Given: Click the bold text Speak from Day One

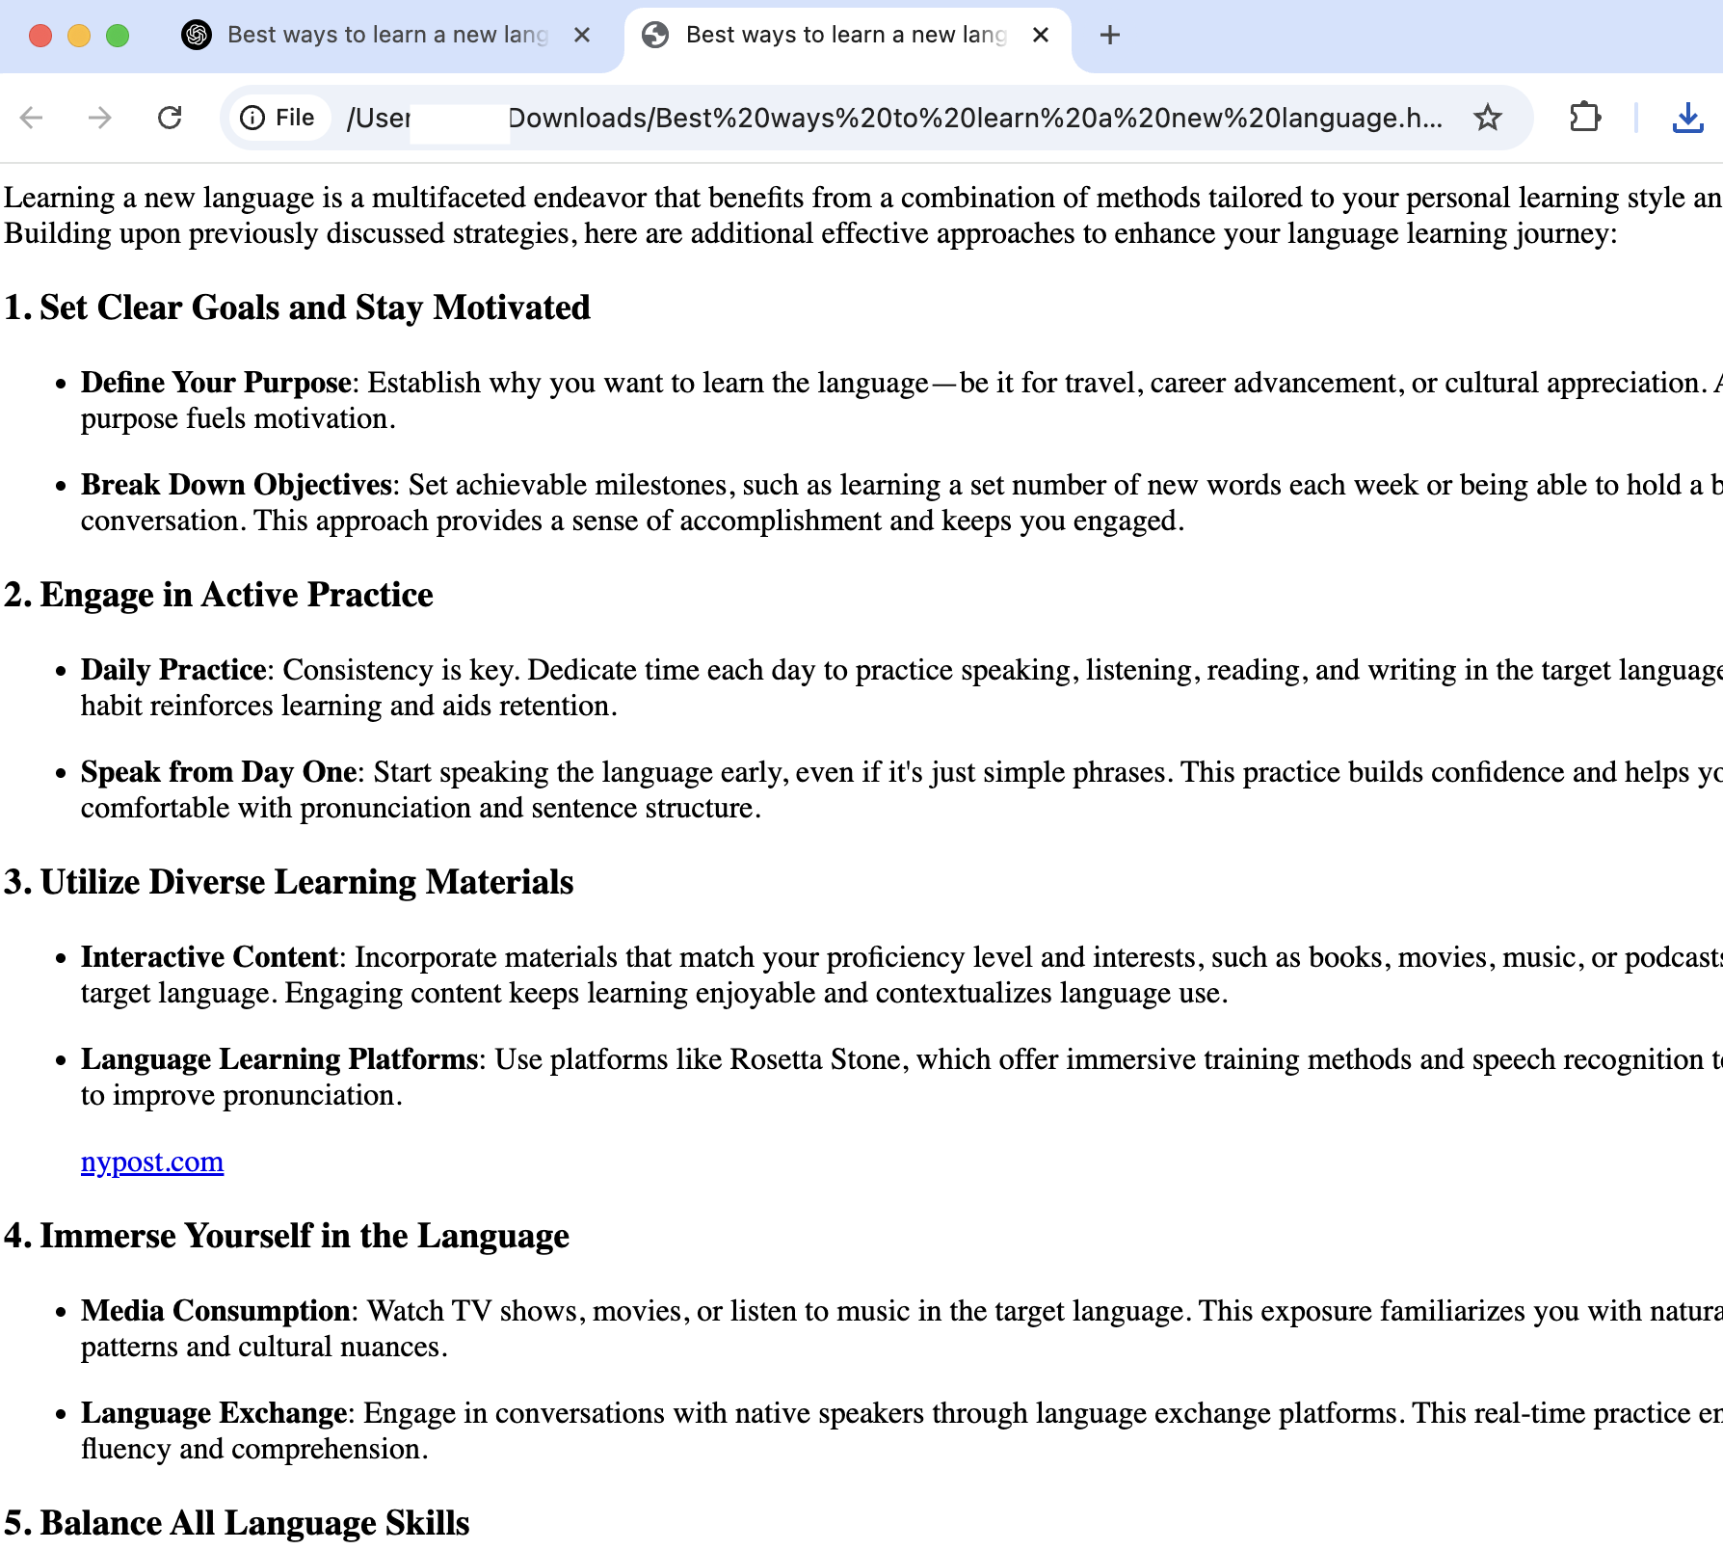Looking at the screenshot, I should (x=219, y=772).
